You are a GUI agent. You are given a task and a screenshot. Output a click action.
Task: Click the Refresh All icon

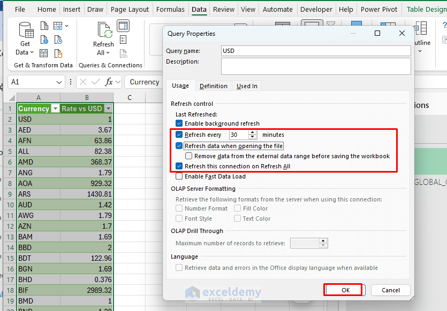(104, 30)
